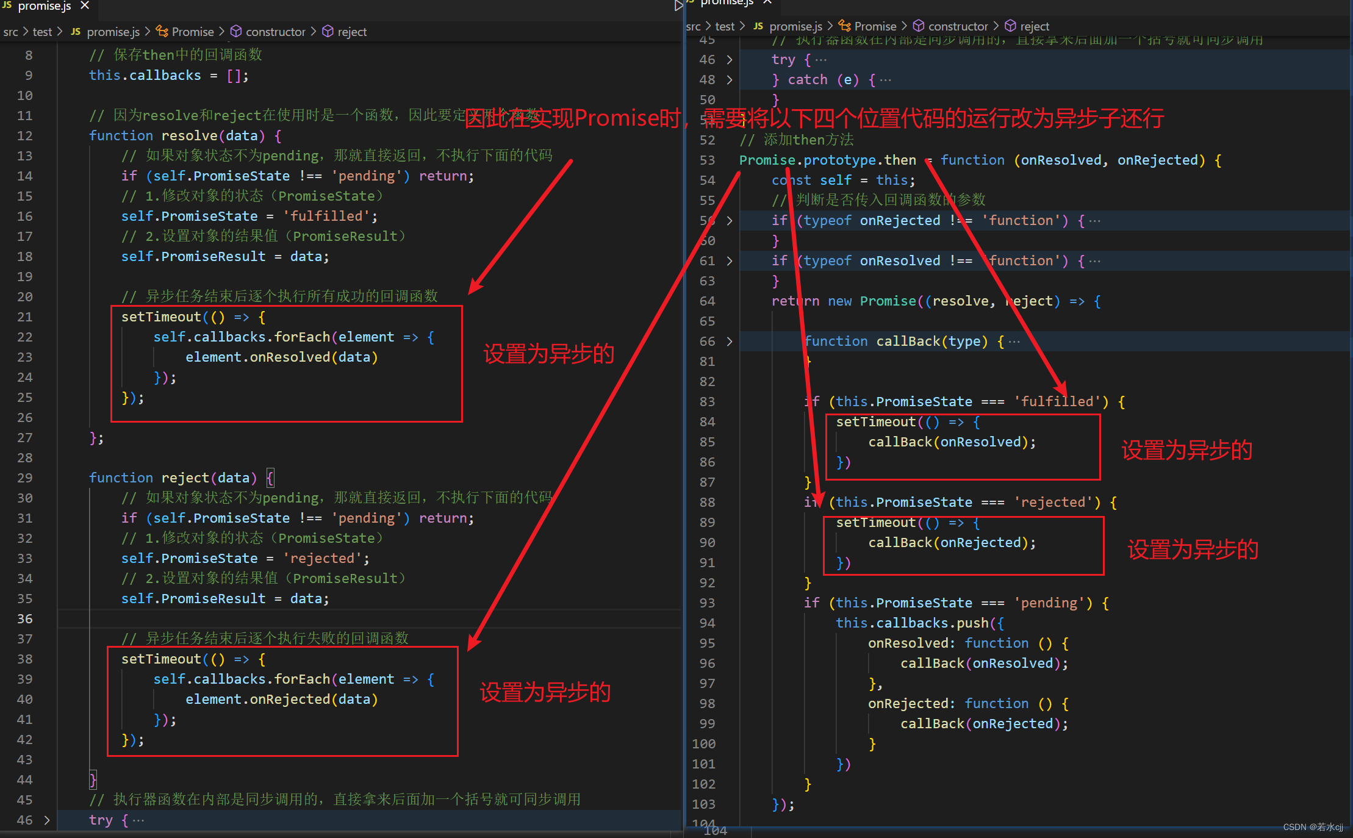Click folded ellipsis after try on line 46 right
The width and height of the screenshot is (1353, 838).
point(821,60)
